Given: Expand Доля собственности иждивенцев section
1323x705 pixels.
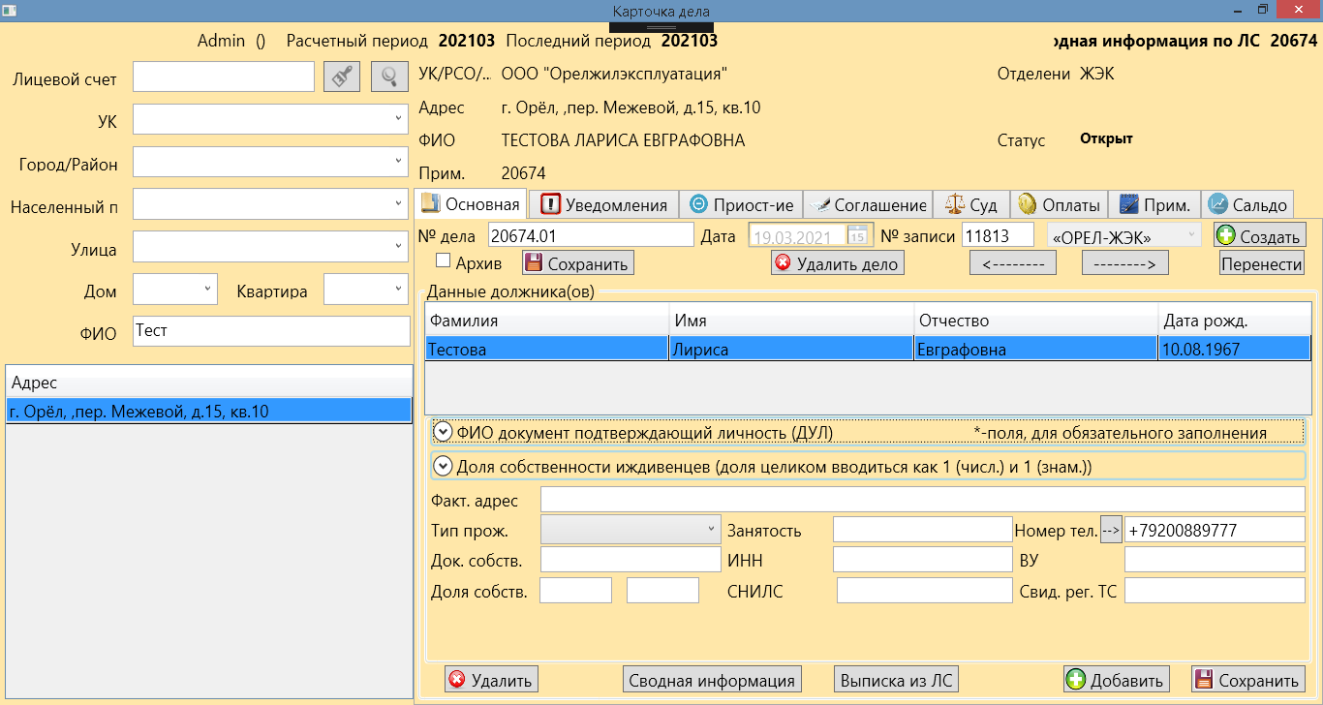Looking at the screenshot, I should [x=443, y=466].
